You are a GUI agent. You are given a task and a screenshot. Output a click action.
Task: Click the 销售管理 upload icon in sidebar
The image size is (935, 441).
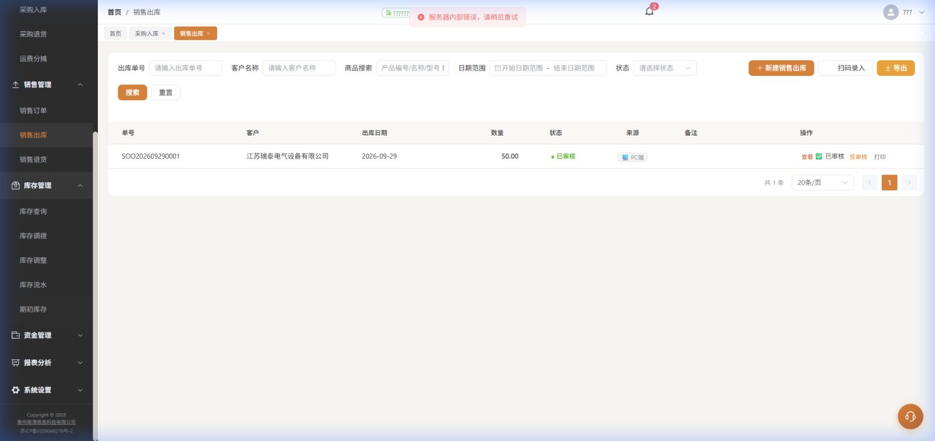pyautogui.click(x=16, y=85)
